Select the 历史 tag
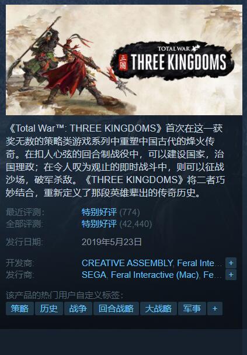 click(49, 308)
